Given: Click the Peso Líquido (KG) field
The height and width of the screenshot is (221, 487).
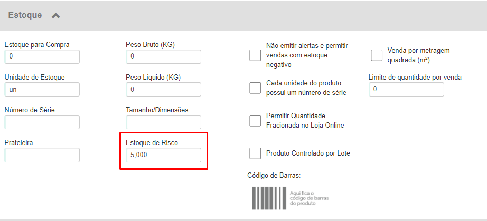Looking at the screenshot, I should point(164,89).
